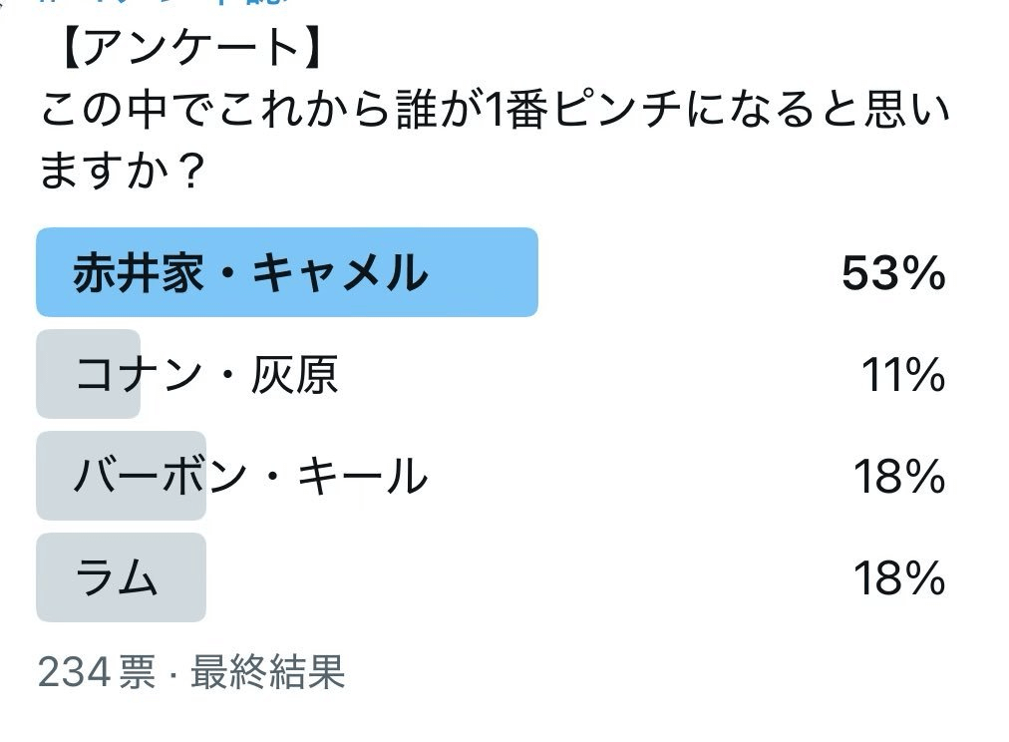
Task: Click the ラム poll option label
Action: tap(118, 578)
